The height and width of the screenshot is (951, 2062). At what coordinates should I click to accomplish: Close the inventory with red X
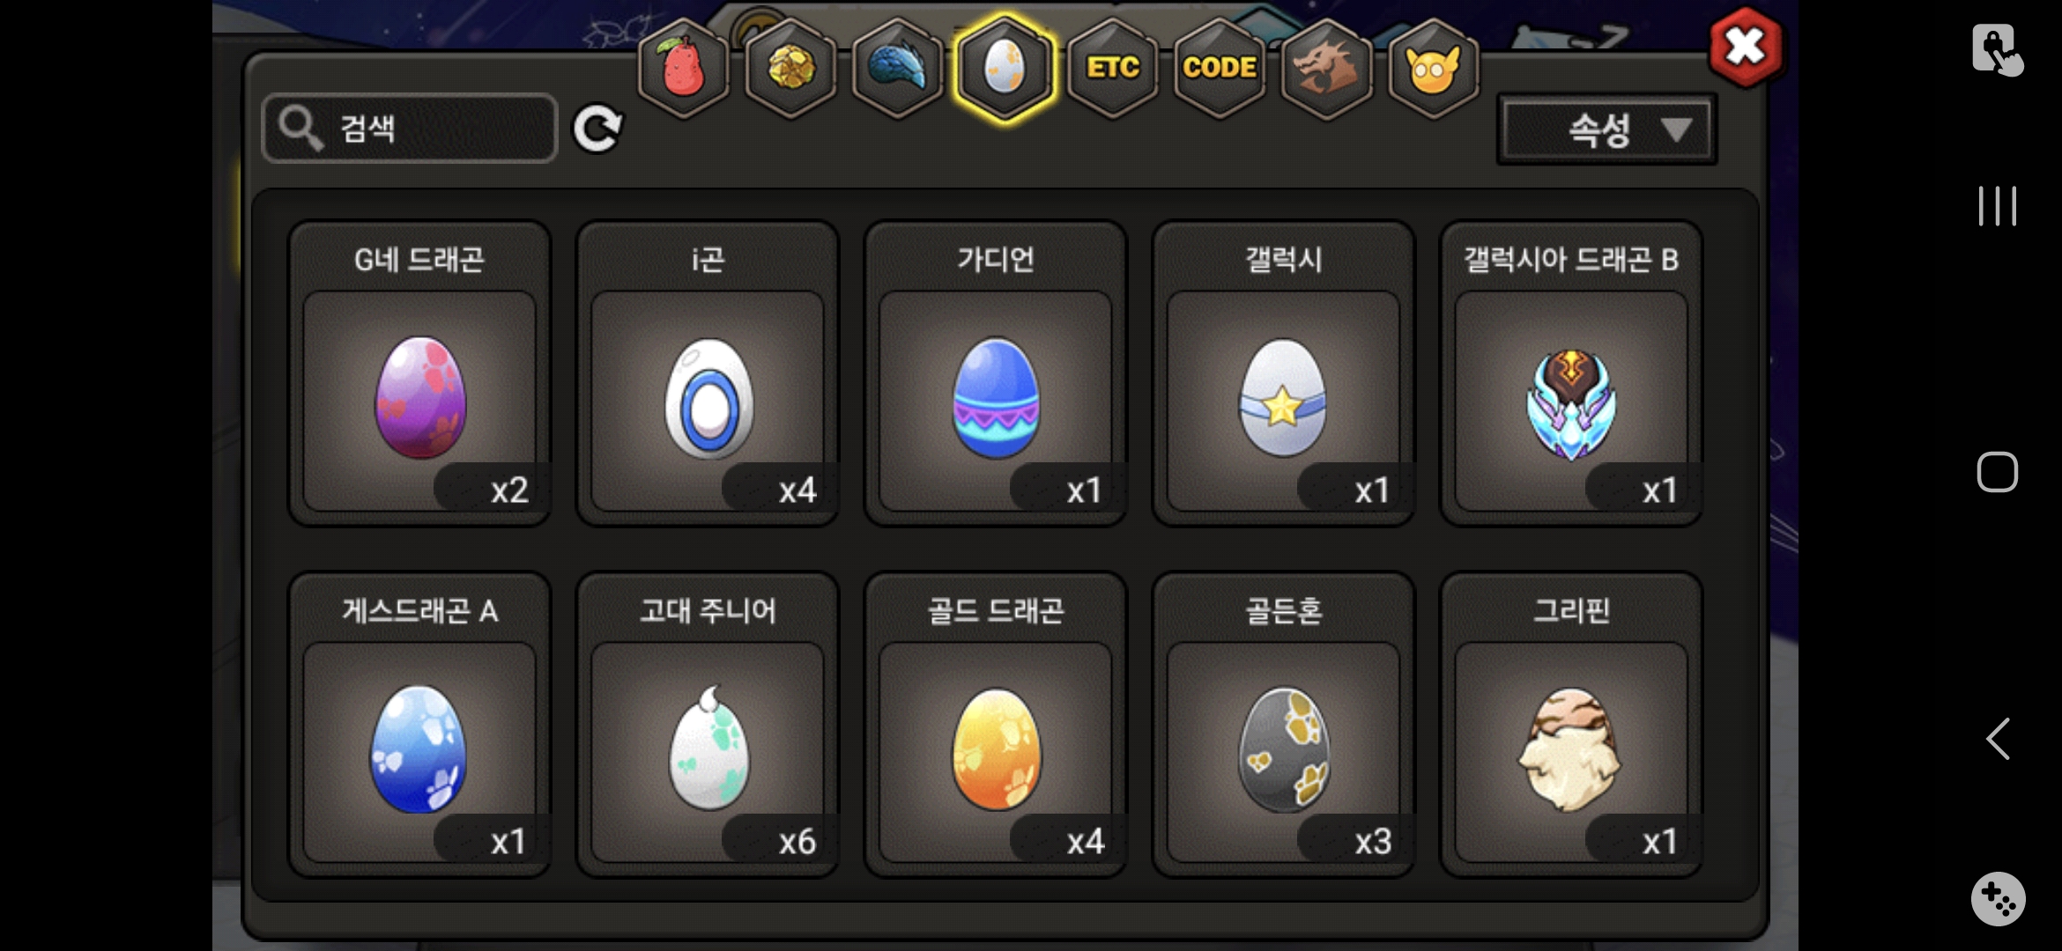[1745, 47]
